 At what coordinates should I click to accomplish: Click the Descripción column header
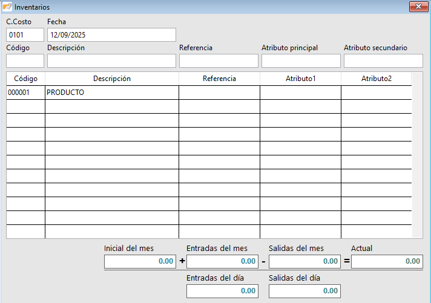click(x=112, y=79)
